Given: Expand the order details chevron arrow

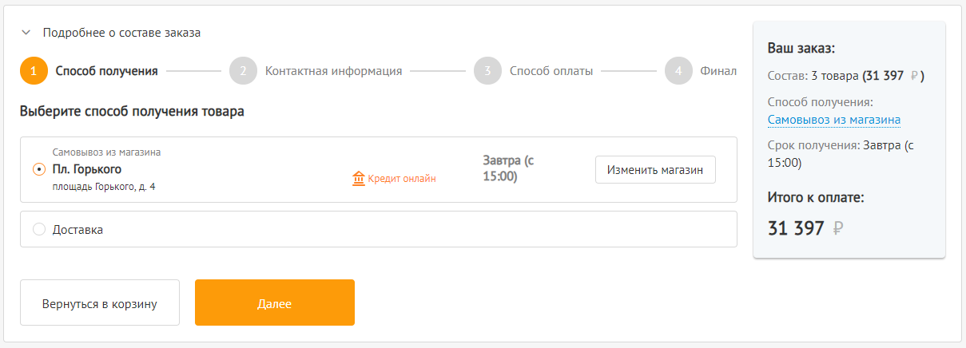Looking at the screenshot, I should [x=26, y=33].
